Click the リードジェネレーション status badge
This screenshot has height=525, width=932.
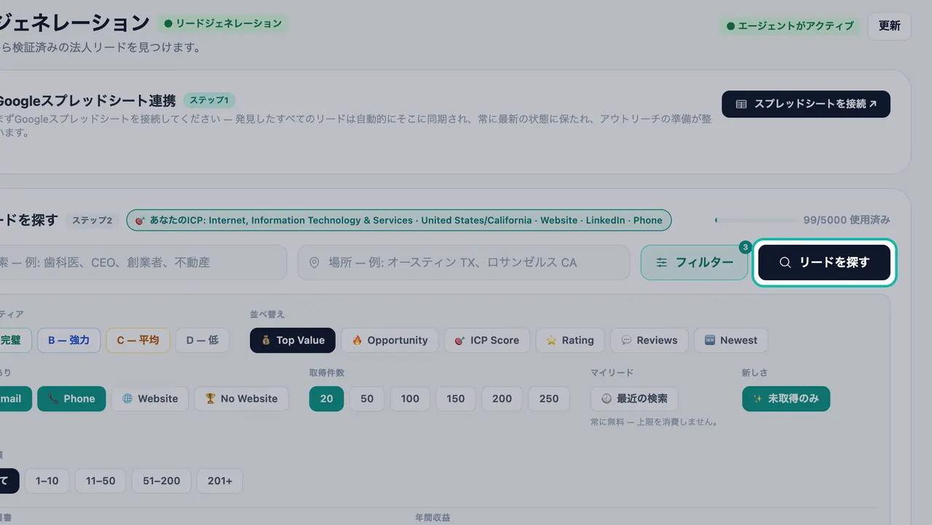point(223,23)
